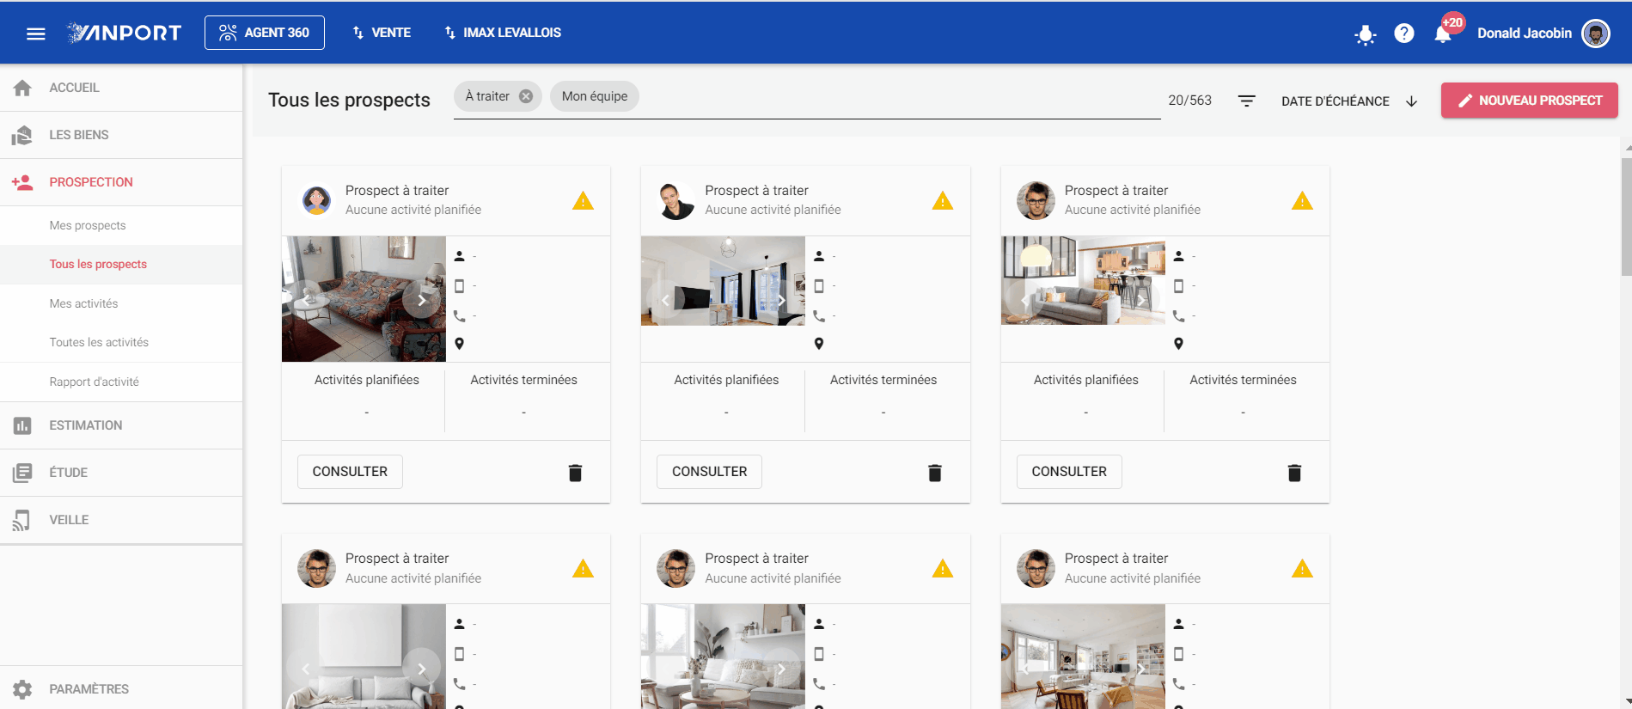The height and width of the screenshot is (709, 1632).
Task: Click the Prospection add-person icon
Action: (22, 182)
